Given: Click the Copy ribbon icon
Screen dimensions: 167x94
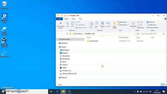Looking at the screenshot, I should [67, 23].
